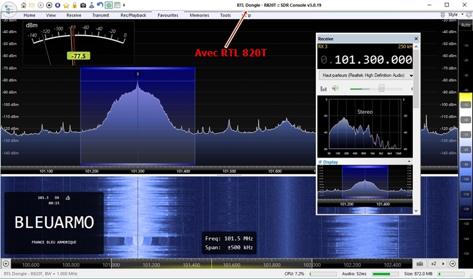Click the settings gear next to Style
Viewport: 473px width, 279px height.
coord(468,15)
